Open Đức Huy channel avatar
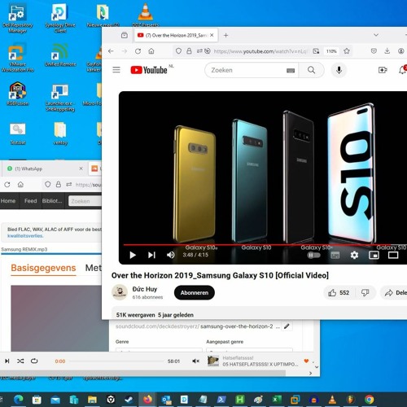Image resolution: width=407 pixels, height=407 pixels. (x=120, y=292)
